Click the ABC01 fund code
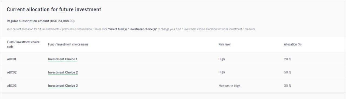The image size is (346, 99). click(x=12, y=59)
